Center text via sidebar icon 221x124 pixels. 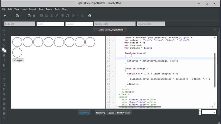(4, 94)
